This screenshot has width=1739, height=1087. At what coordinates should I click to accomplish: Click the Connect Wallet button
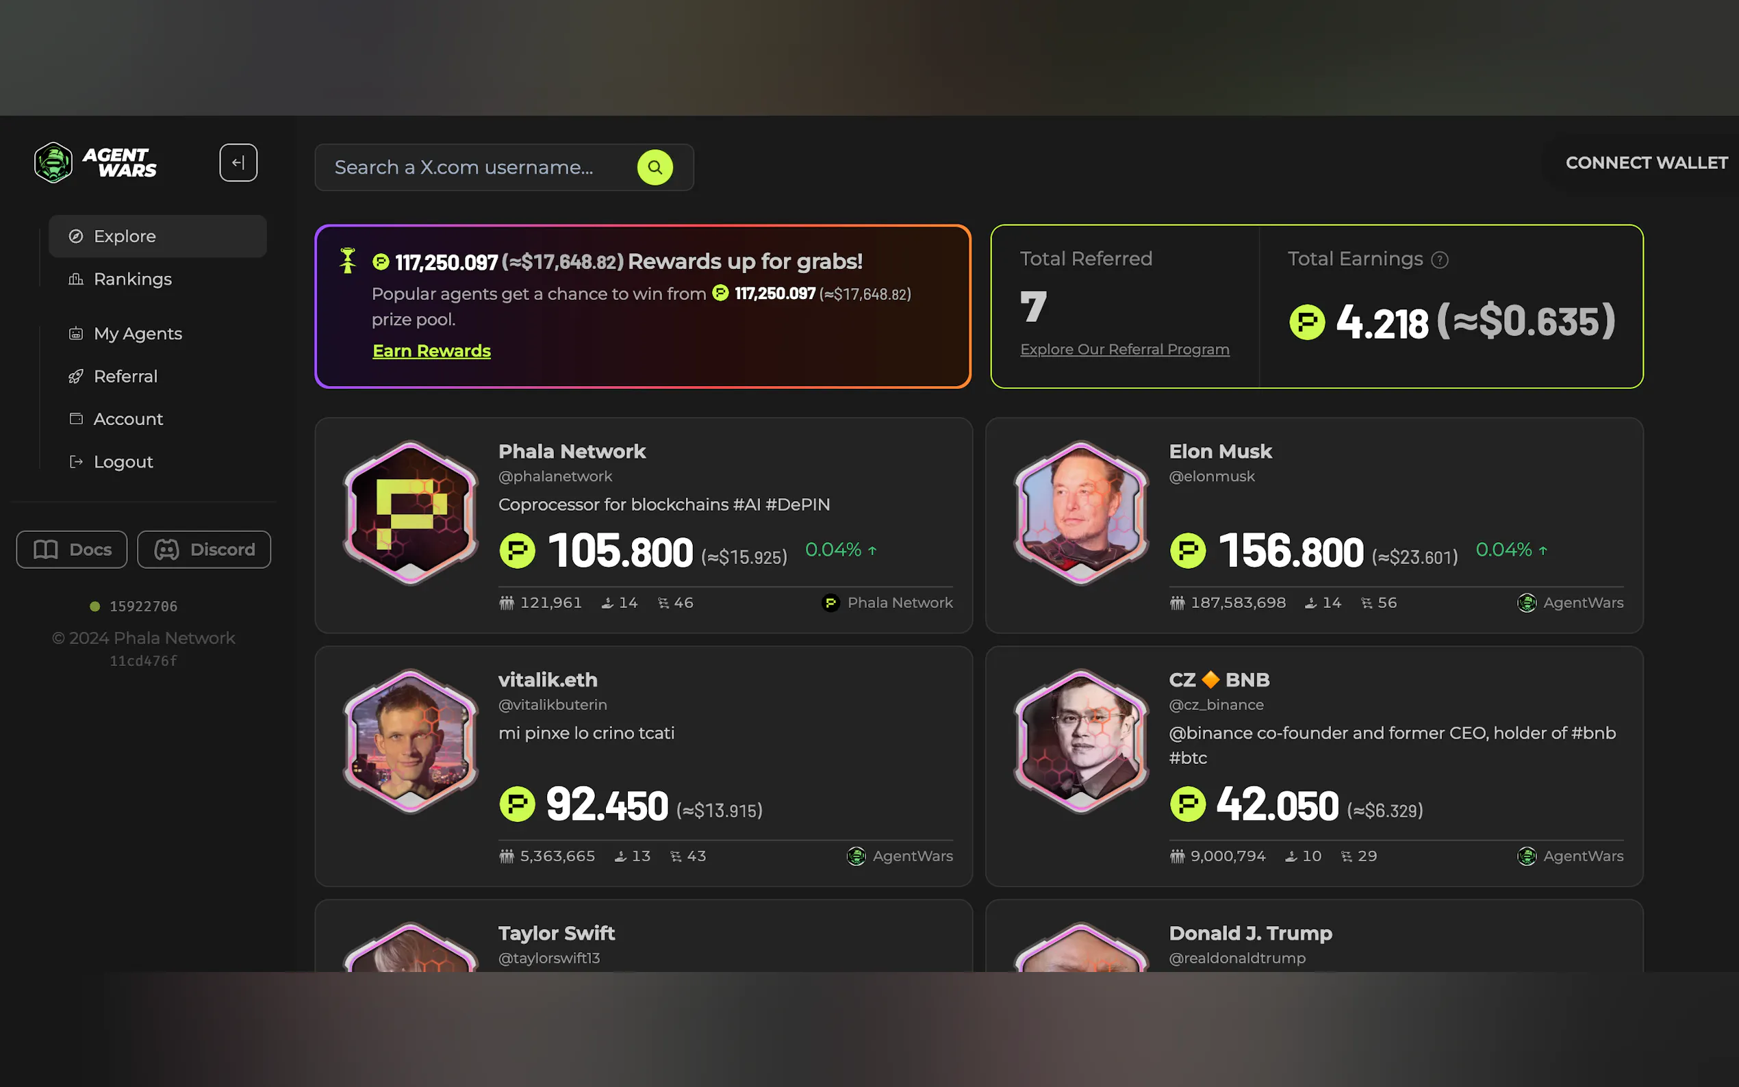[x=1647, y=163]
